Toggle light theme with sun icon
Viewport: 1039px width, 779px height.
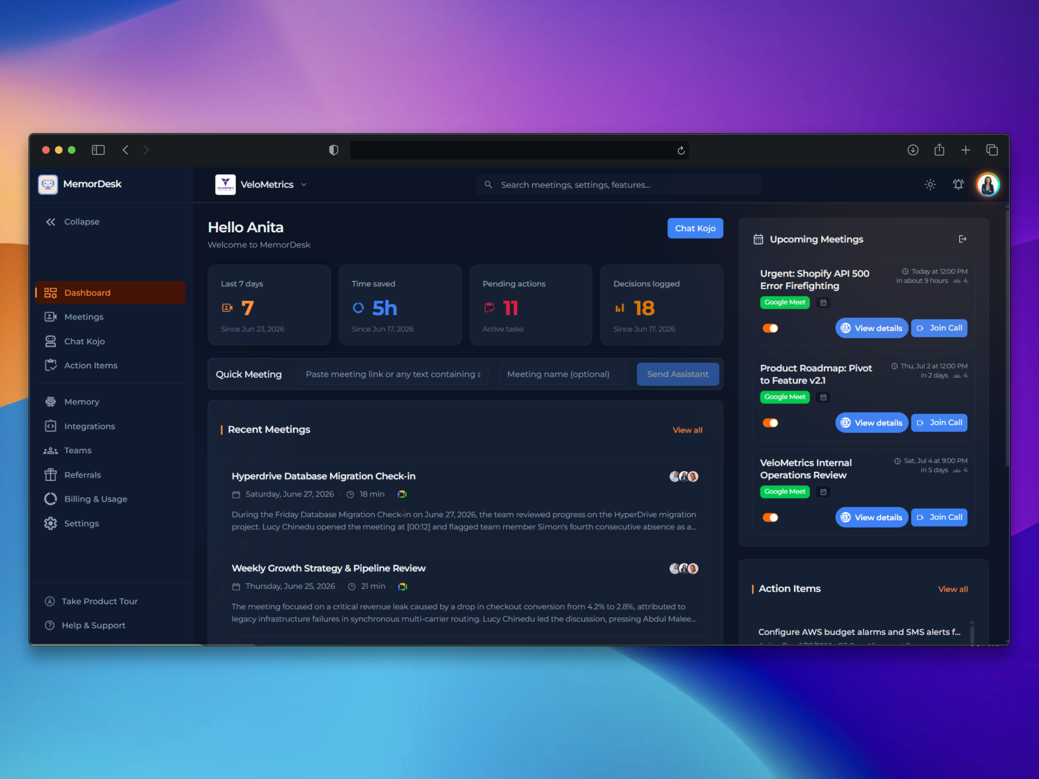[x=930, y=184]
